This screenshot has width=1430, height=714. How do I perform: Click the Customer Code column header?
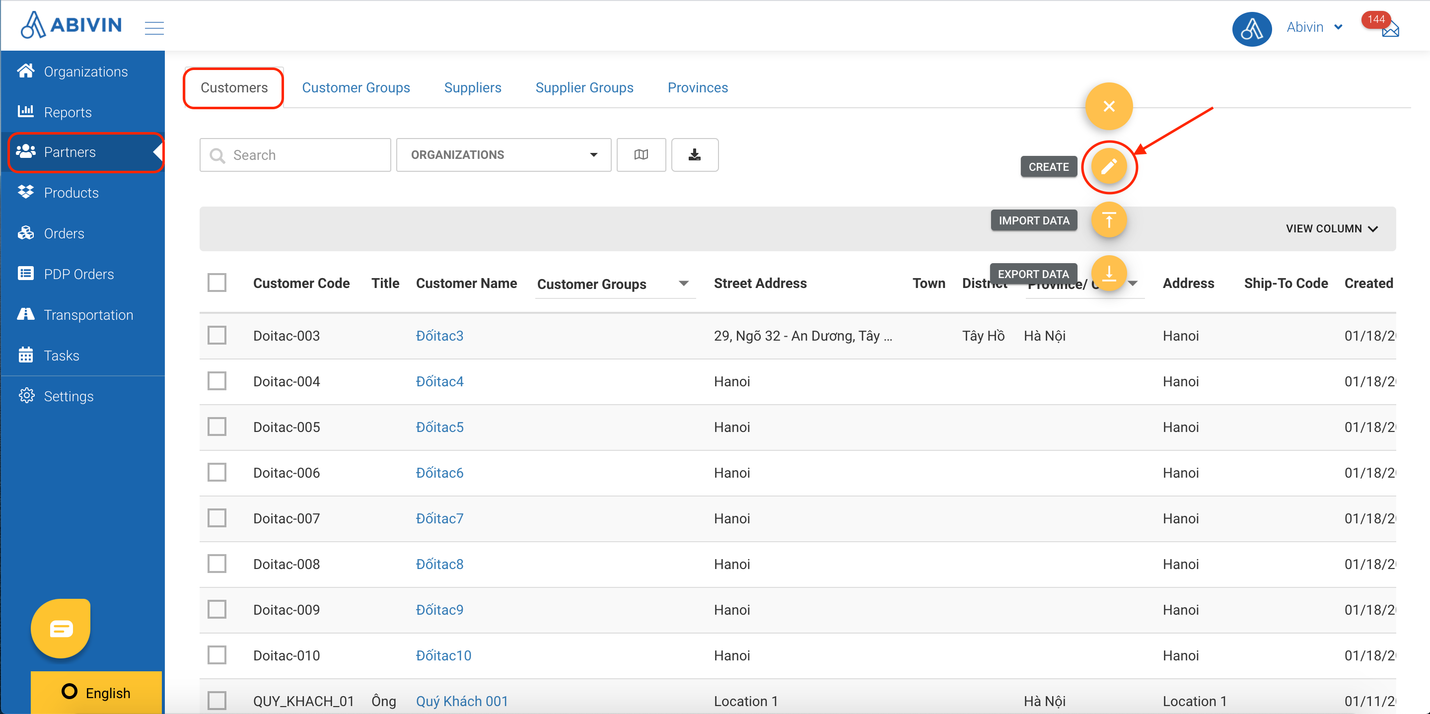(301, 283)
